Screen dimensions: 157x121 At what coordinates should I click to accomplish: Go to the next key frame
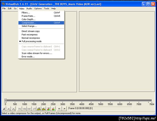coord(44,109)
